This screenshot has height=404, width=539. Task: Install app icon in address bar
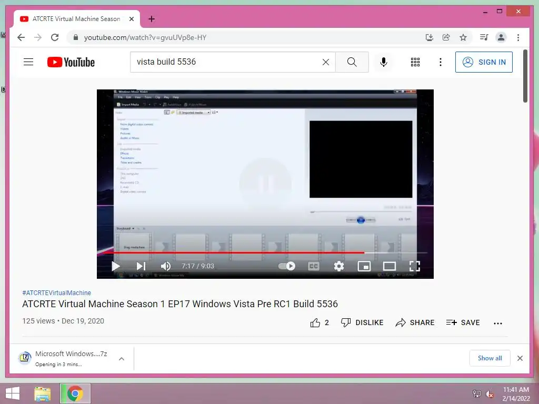430,37
